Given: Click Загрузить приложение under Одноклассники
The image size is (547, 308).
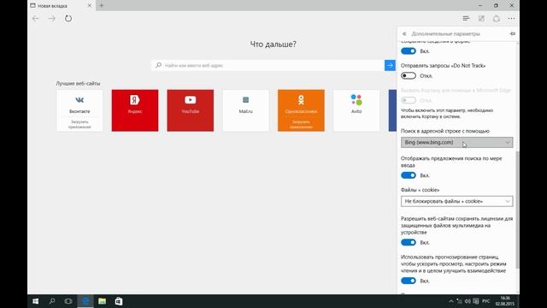Looking at the screenshot, I should tap(301, 124).
